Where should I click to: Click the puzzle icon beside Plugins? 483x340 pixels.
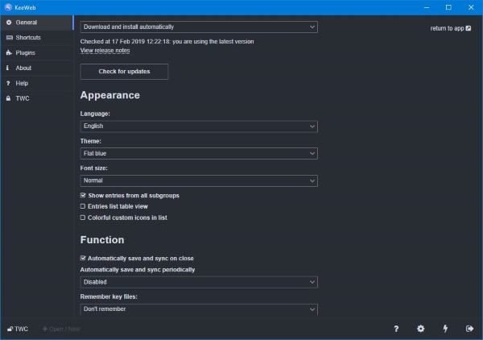point(9,52)
